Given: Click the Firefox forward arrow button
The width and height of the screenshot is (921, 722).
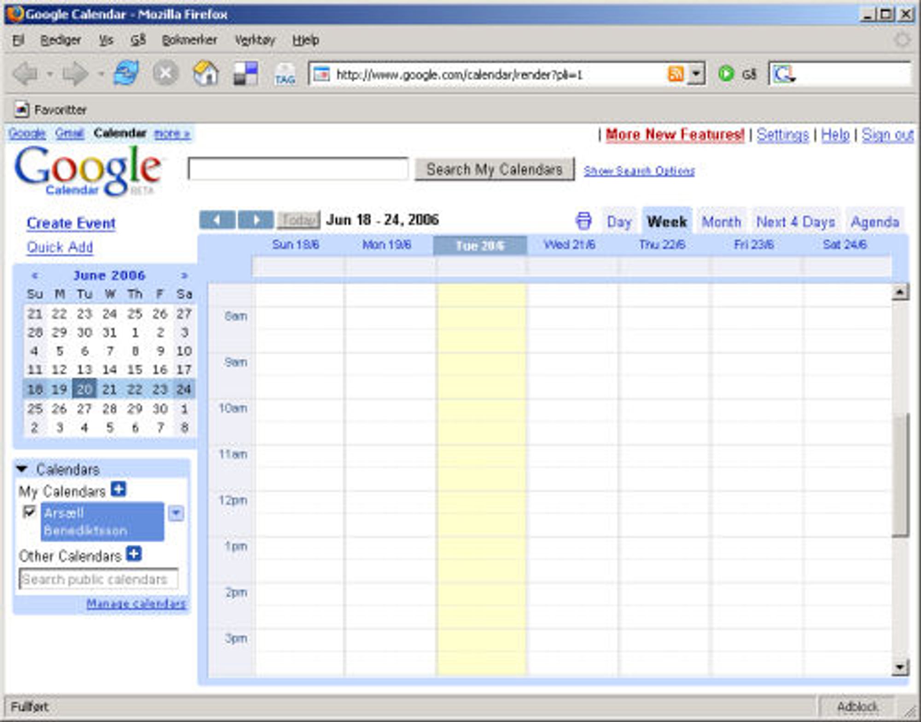Looking at the screenshot, I should pyautogui.click(x=75, y=74).
